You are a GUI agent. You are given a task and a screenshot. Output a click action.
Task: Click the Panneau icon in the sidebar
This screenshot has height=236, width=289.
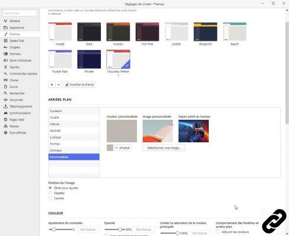pos(5,54)
